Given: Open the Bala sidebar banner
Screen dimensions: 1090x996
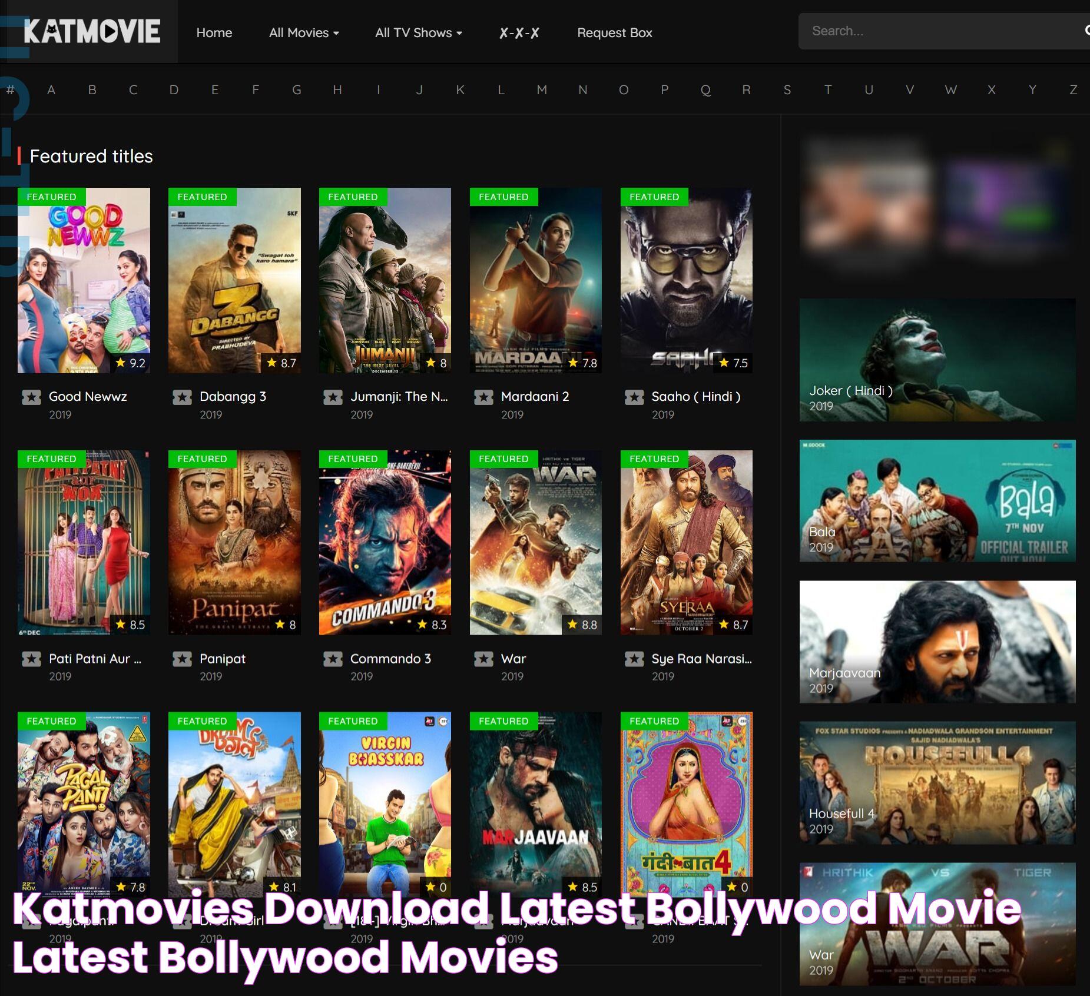Looking at the screenshot, I should (937, 501).
